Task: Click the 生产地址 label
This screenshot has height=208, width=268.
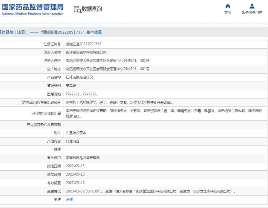Action: tap(54, 69)
